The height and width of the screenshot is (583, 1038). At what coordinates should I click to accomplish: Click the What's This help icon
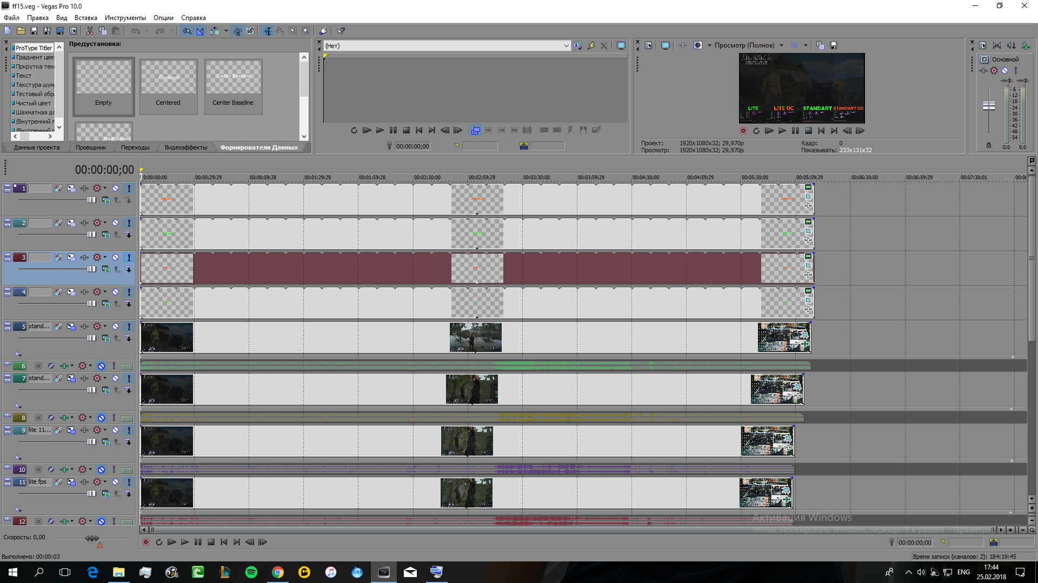(341, 31)
